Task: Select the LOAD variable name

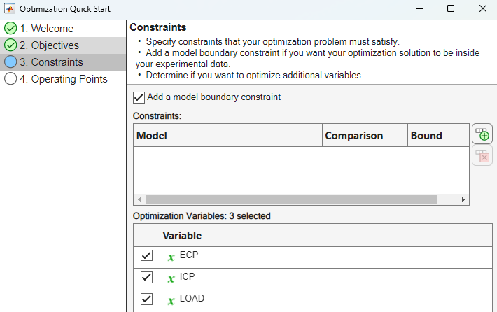Action: pos(192,299)
